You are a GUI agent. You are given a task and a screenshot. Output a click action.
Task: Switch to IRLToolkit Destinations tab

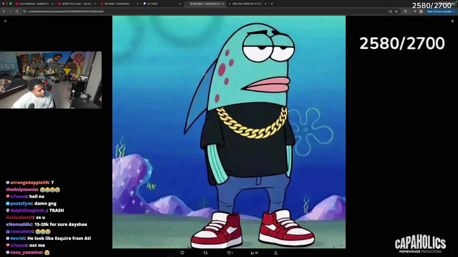click(119, 4)
